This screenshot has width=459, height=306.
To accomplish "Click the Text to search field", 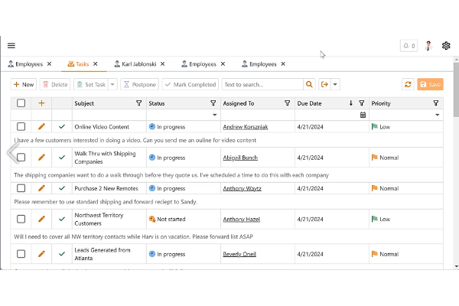I will tap(262, 84).
